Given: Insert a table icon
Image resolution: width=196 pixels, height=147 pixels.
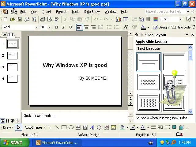Looking at the screenshot, I should coord(126,19).
